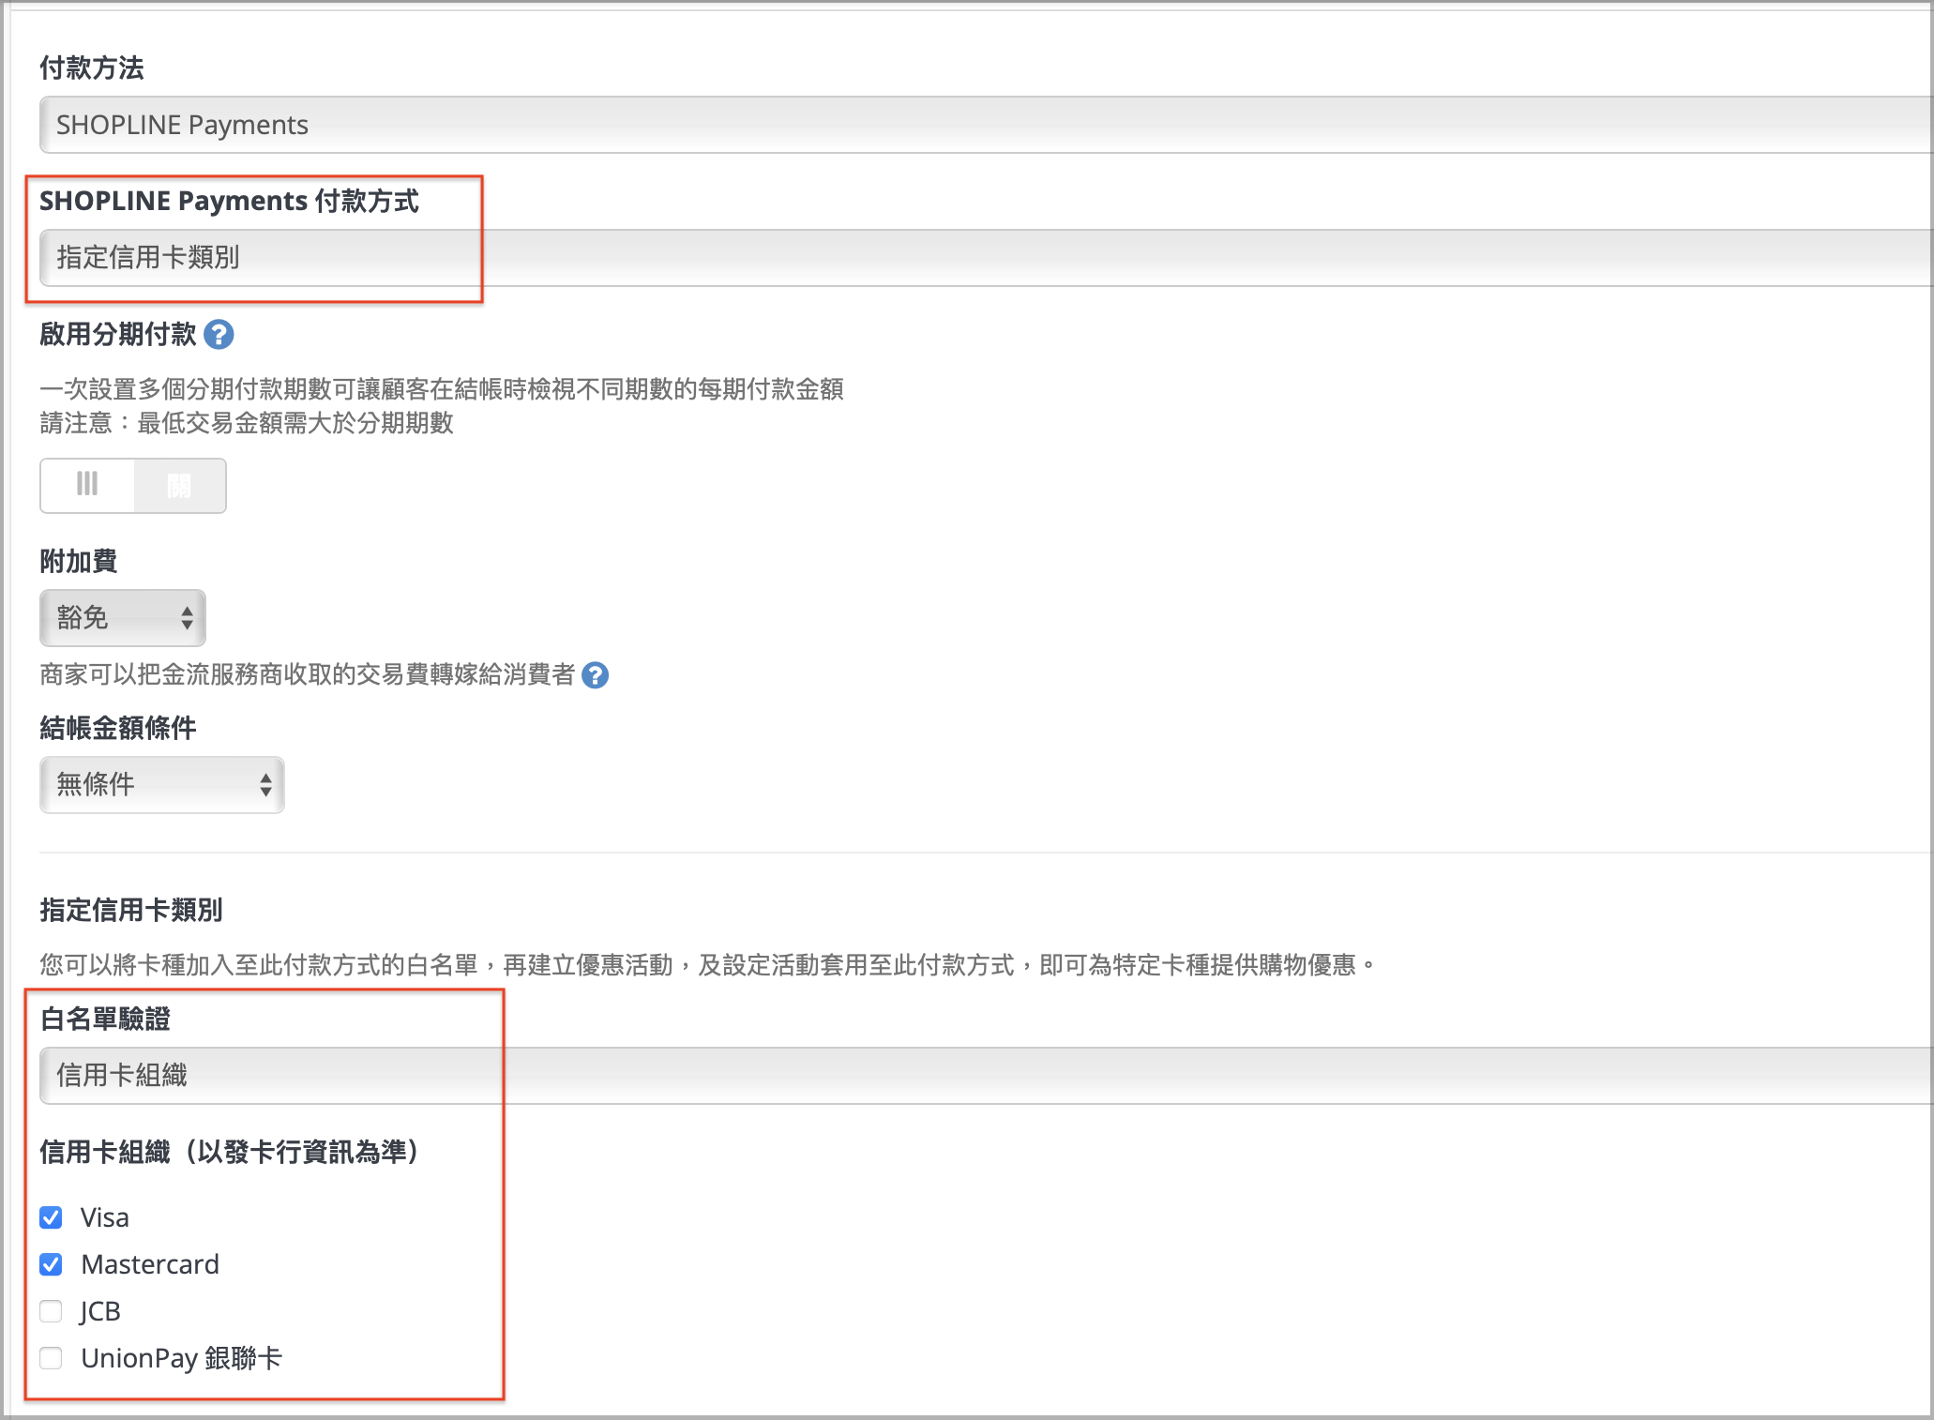Click the help icon beside transaction fee note
Image resolution: width=1934 pixels, height=1420 pixels.
point(595,675)
